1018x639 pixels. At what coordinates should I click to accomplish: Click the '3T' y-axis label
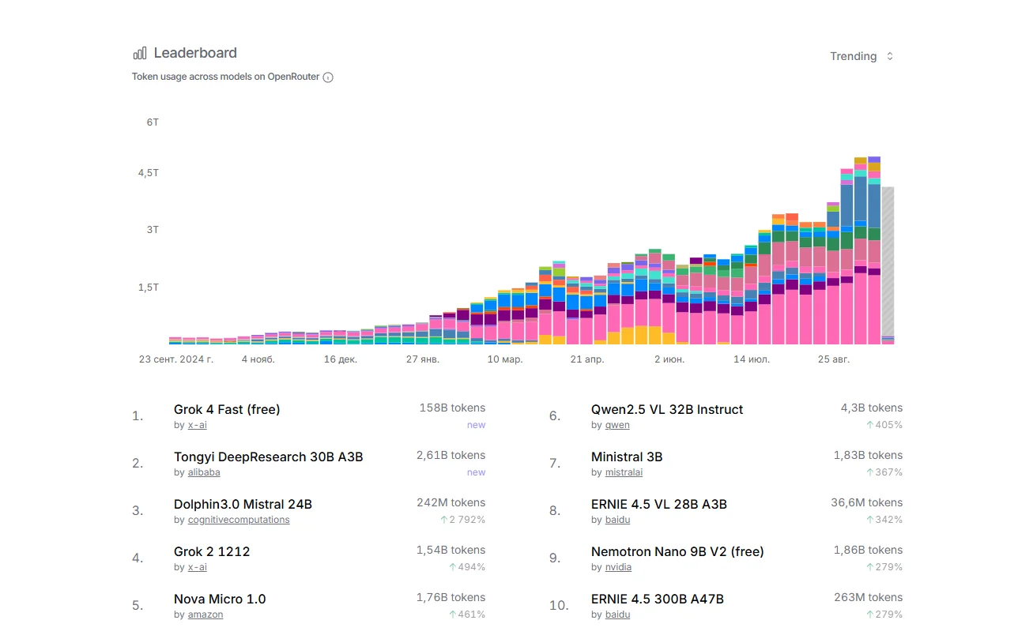153,230
